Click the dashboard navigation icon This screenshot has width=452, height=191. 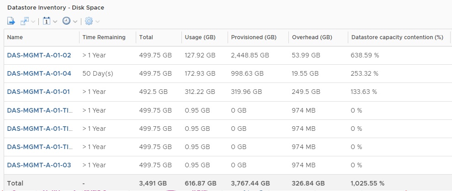point(25,21)
